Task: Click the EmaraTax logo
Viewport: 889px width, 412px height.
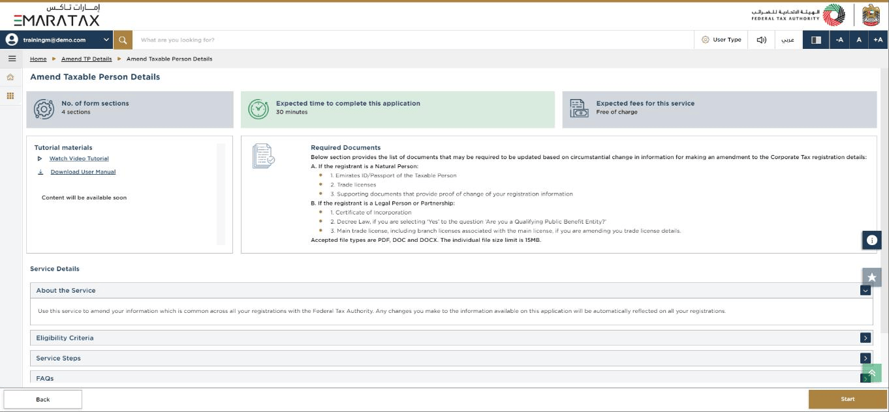Action: [57, 16]
